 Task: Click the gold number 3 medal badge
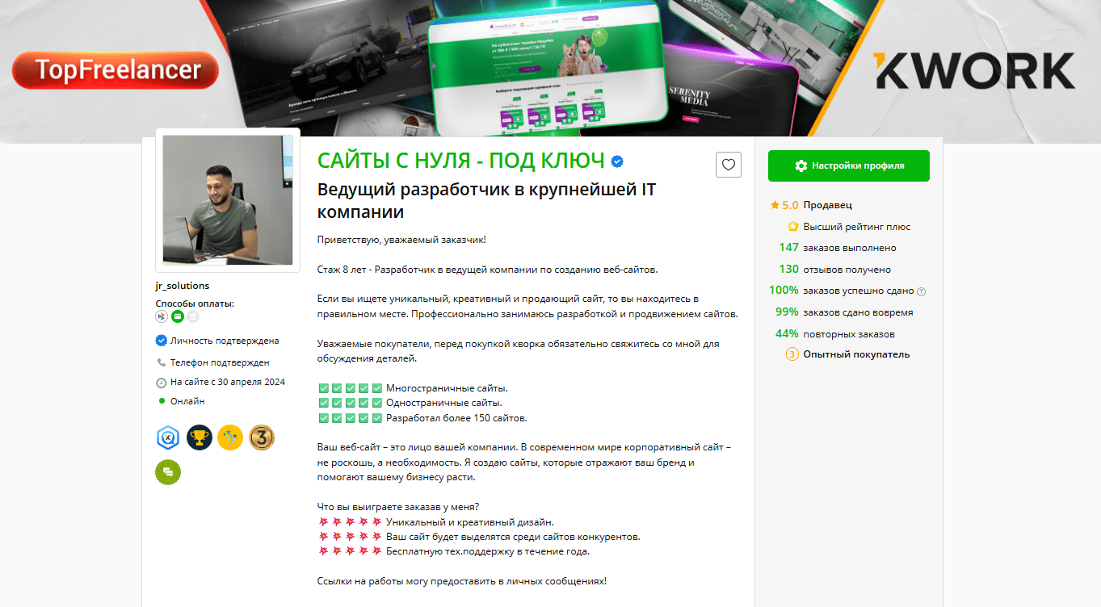pos(262,438)
